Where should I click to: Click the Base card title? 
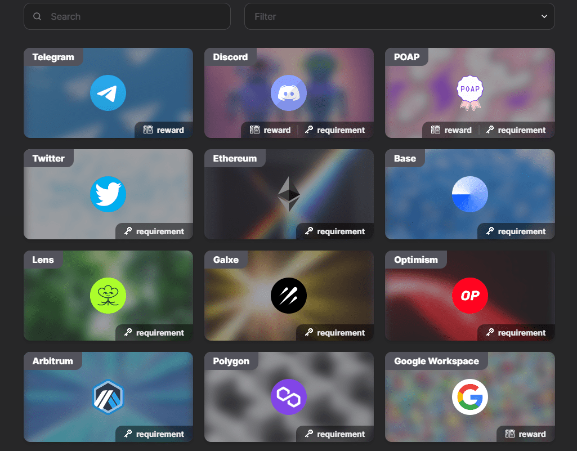click(x=405, y=158)
